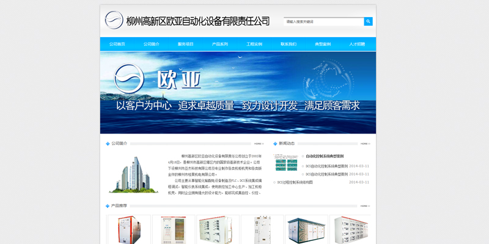489x244 pixels.
Task: Open the DCS过程控制系统结构图 news link
Action: pos(295,182)
